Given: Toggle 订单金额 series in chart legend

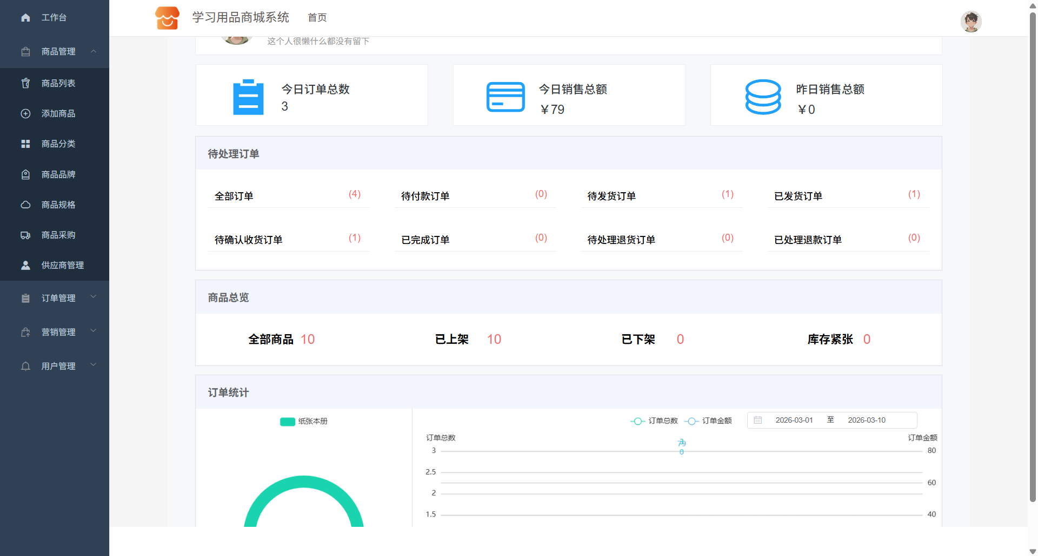Looking at the screenshot, I should click(x=708, y=421).
